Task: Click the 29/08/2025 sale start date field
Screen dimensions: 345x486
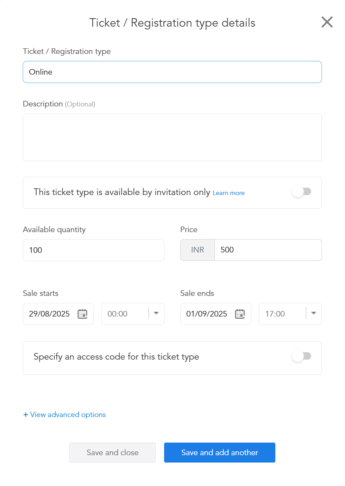Action: 58,314
